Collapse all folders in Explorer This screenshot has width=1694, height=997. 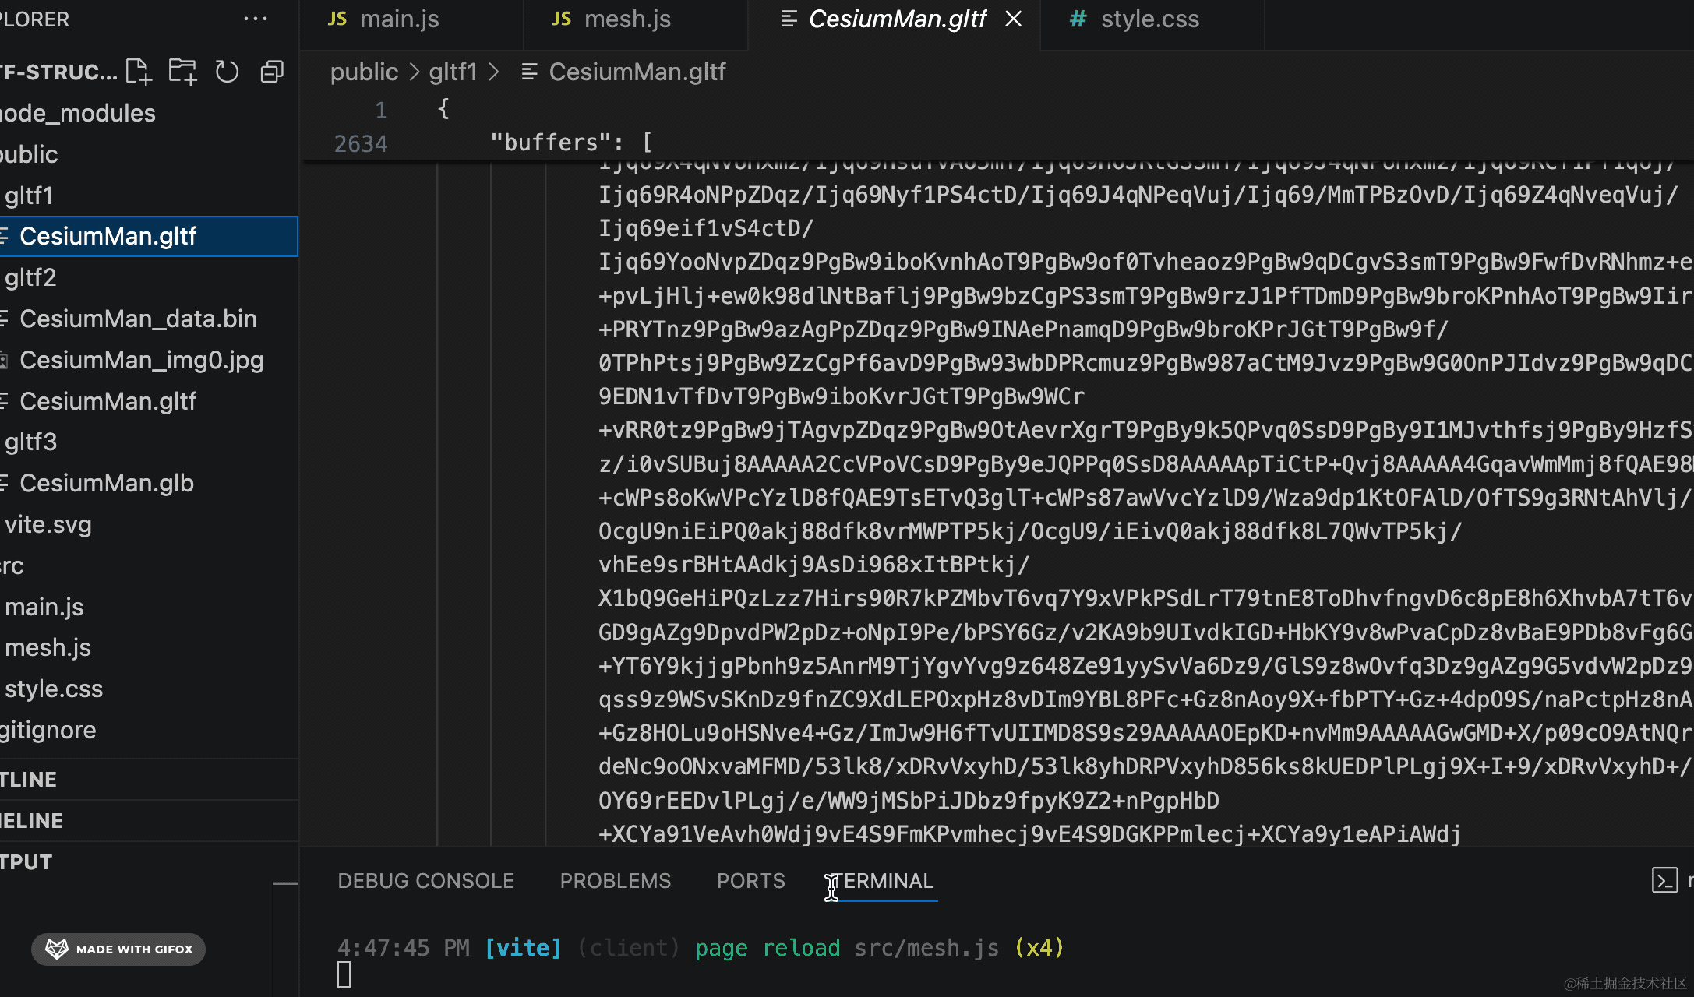tap(272, 72)
